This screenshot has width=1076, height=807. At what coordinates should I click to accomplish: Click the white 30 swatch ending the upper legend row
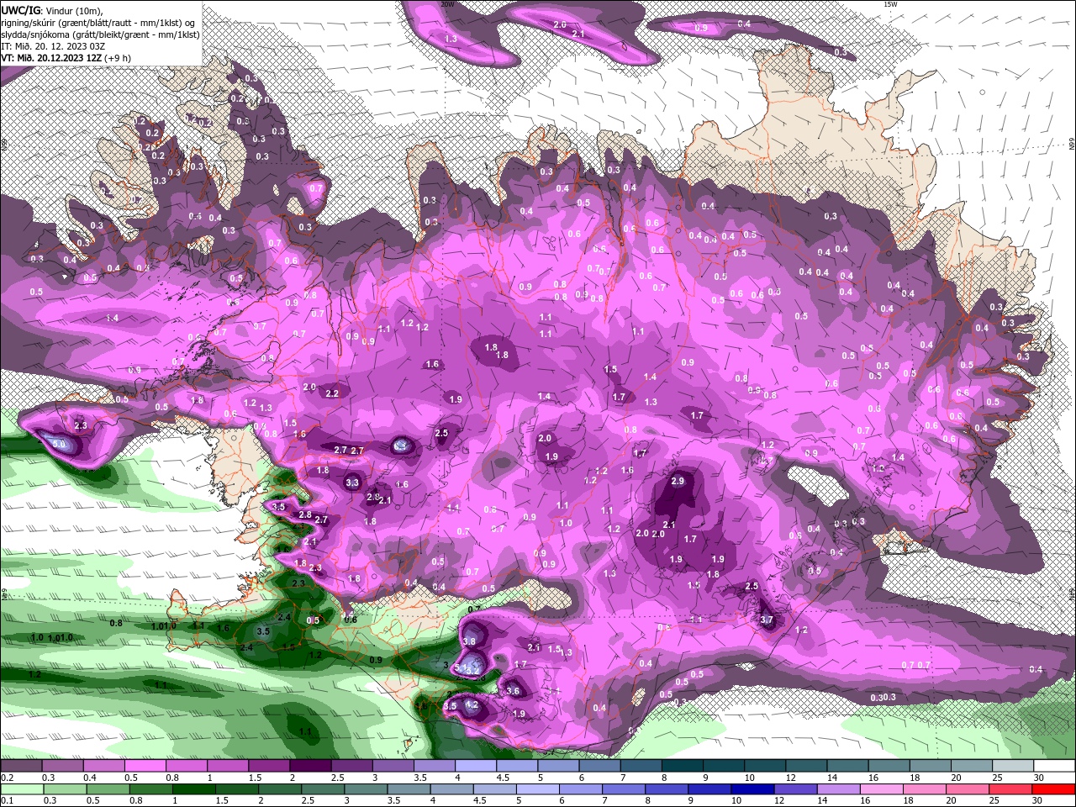tap(1054, 766)
